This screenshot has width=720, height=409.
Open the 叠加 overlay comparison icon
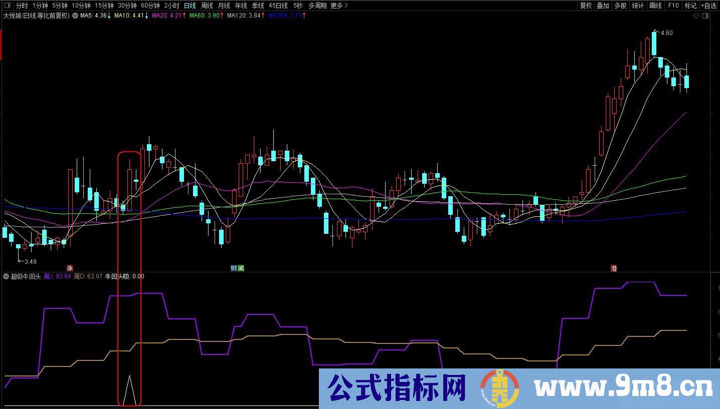(602, 6)
